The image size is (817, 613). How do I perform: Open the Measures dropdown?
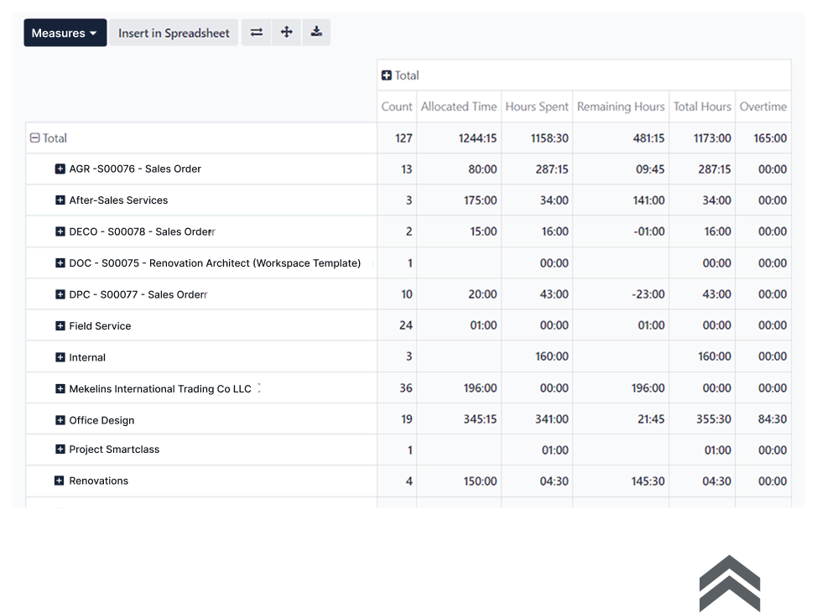click(65, 33)
